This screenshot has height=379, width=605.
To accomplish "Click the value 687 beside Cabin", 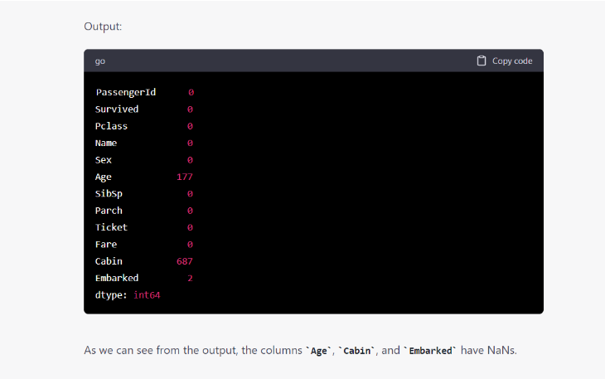I will click(x=184, y=261).
